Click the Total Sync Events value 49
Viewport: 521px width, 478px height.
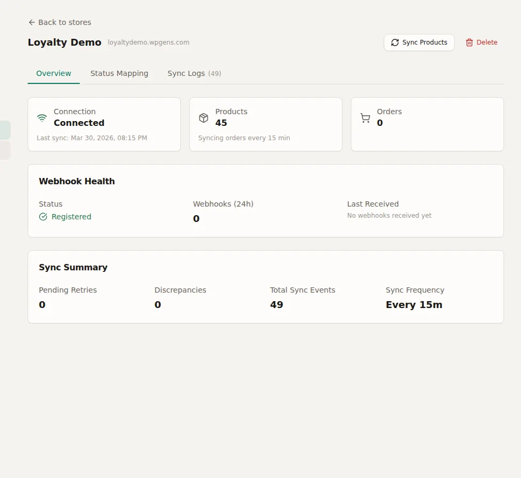tap(276, 305)
